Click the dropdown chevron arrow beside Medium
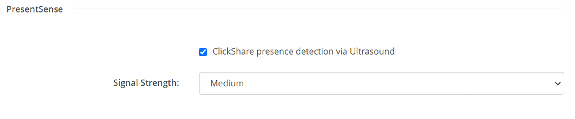Viewport: 575px width, 119px height. pos(558,84)
